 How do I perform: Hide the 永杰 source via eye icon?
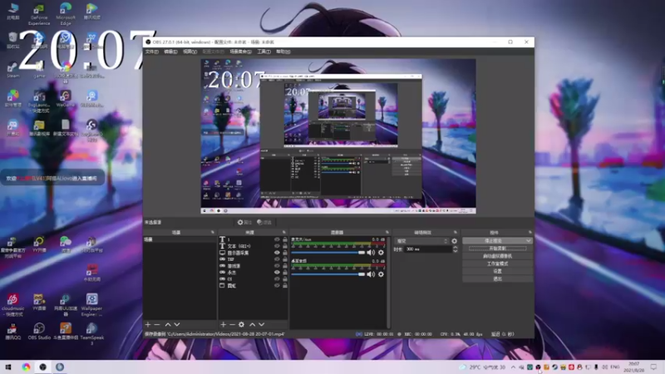pyautogui.click(x=277, y=273)
